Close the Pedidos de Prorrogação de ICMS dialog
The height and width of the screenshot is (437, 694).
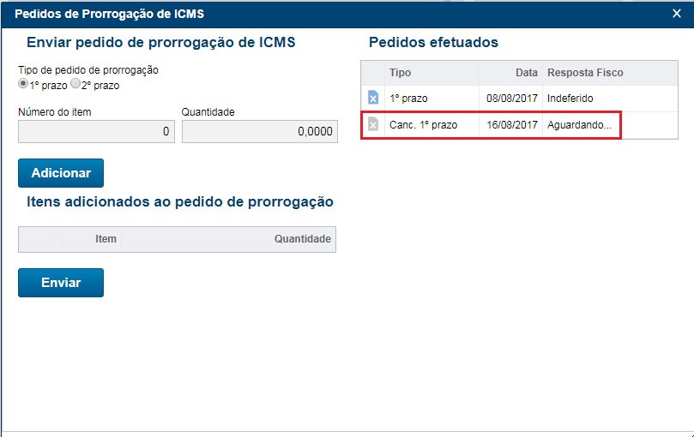[x=676, y=14]
